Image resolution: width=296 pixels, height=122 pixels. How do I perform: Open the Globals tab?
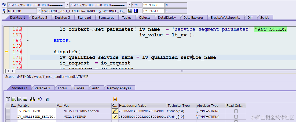coord(79,88)
